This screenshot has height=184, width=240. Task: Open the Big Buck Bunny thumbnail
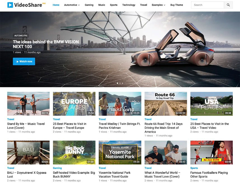click(x=74, y=152)
